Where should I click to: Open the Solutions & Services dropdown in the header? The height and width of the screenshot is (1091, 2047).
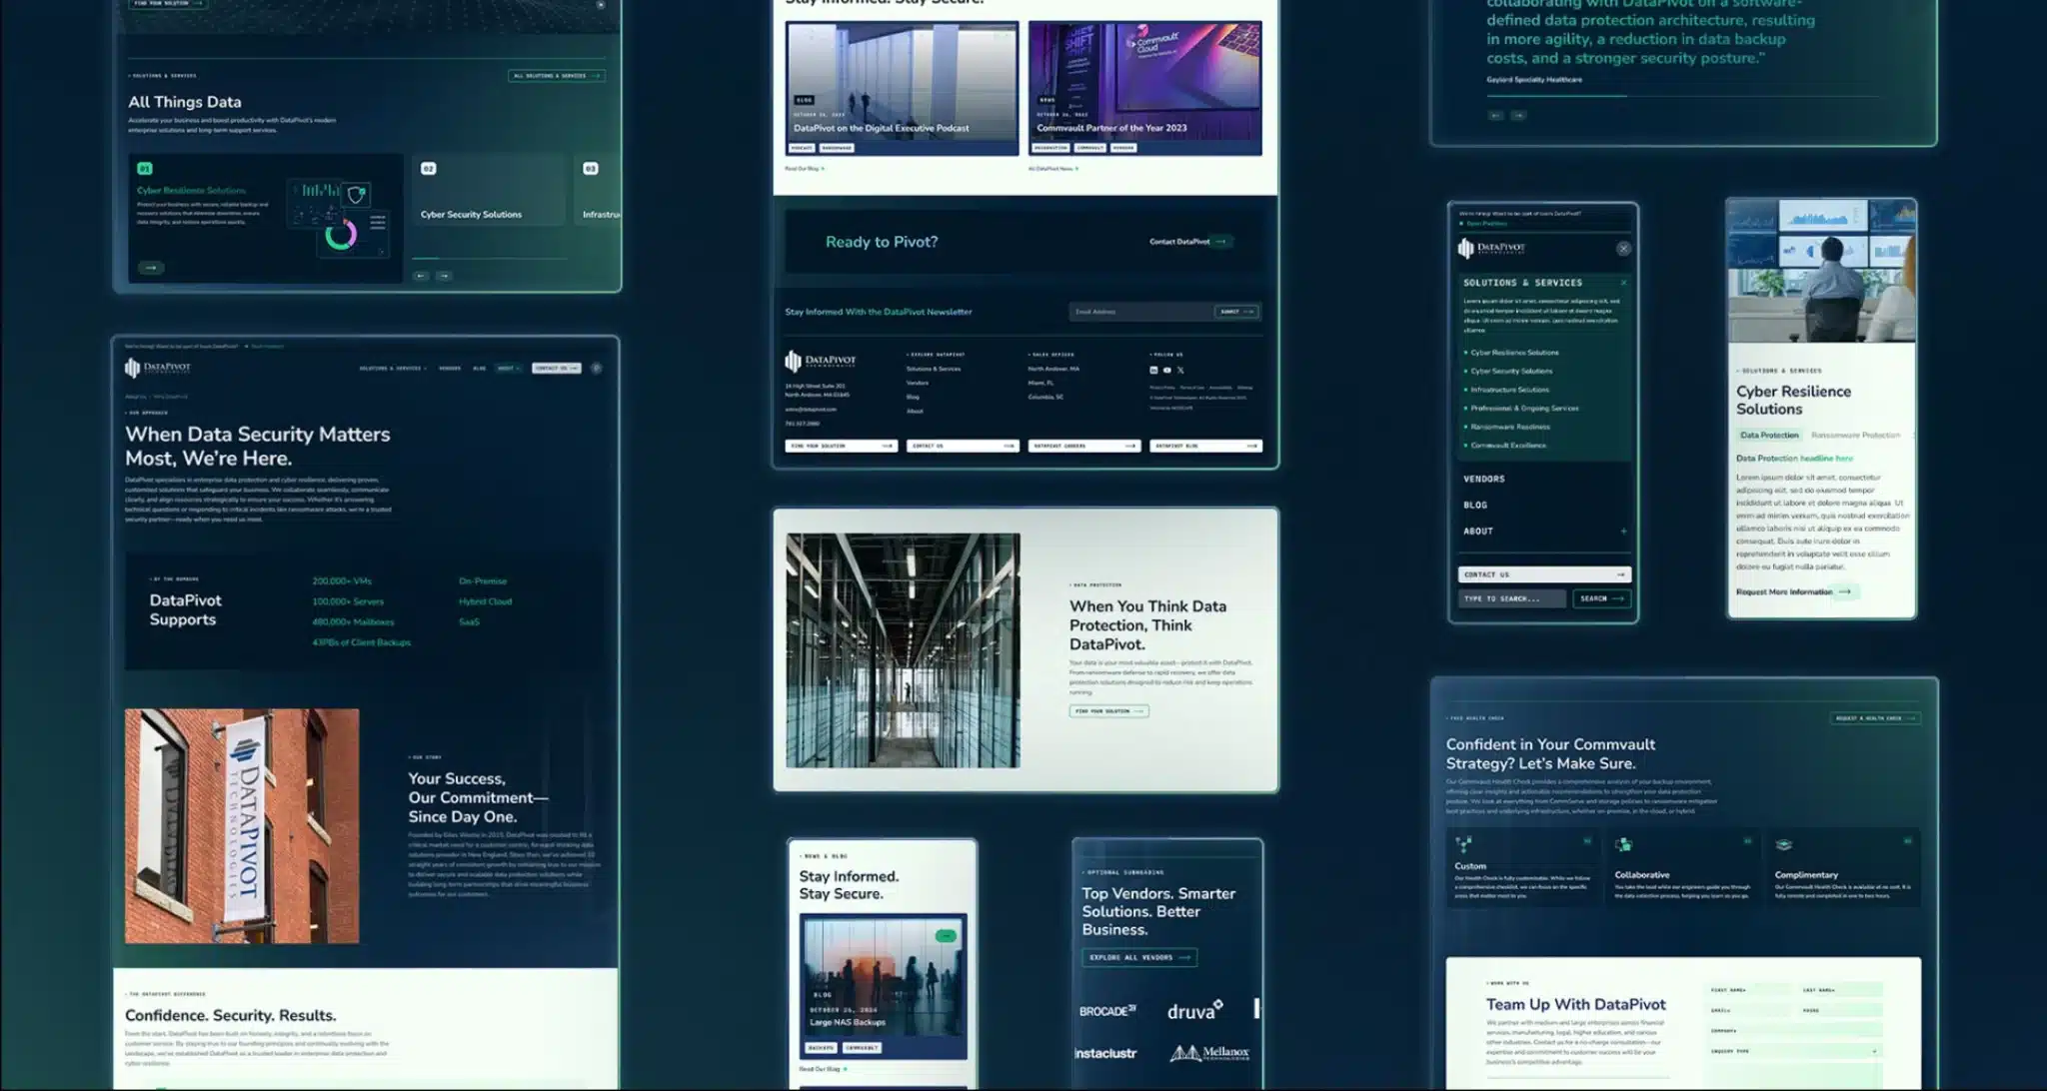(x=393, y=368)
